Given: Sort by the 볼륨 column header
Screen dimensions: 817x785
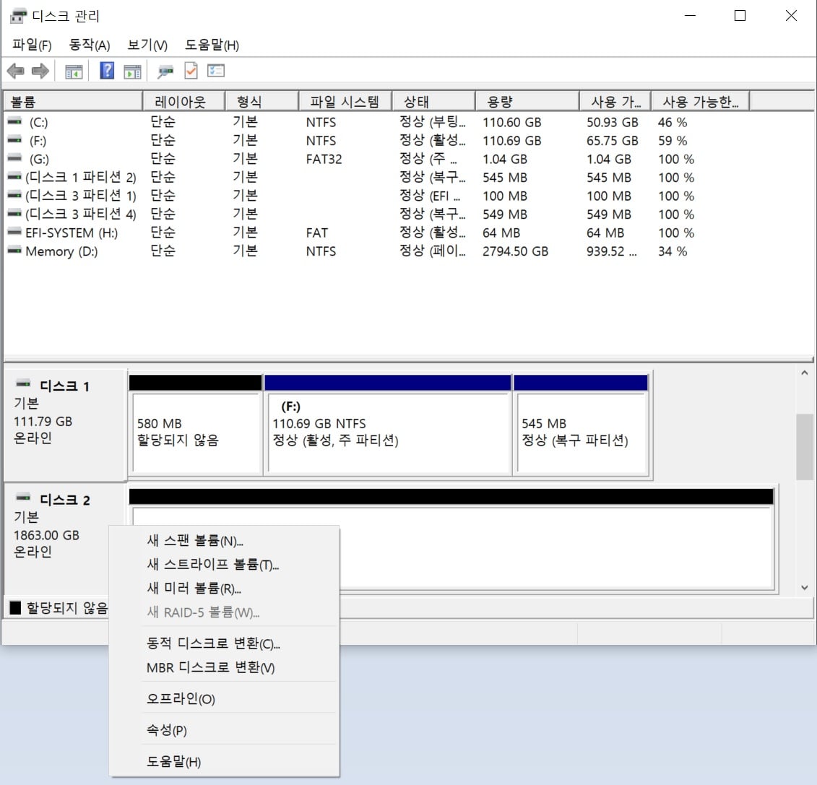Looking at the screenshot, I should pos(73,102).
